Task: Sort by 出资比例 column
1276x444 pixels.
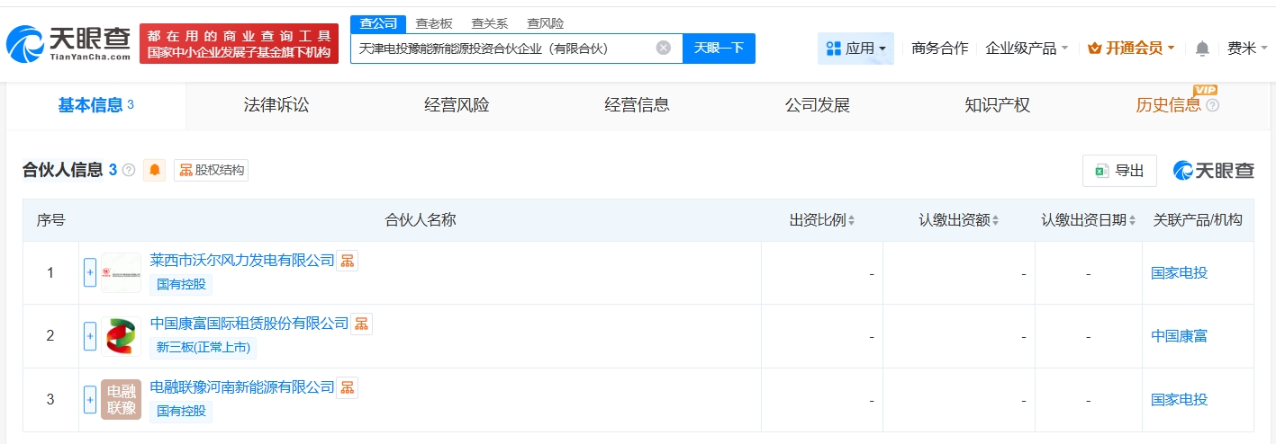Action: click(x=851, y=220)
